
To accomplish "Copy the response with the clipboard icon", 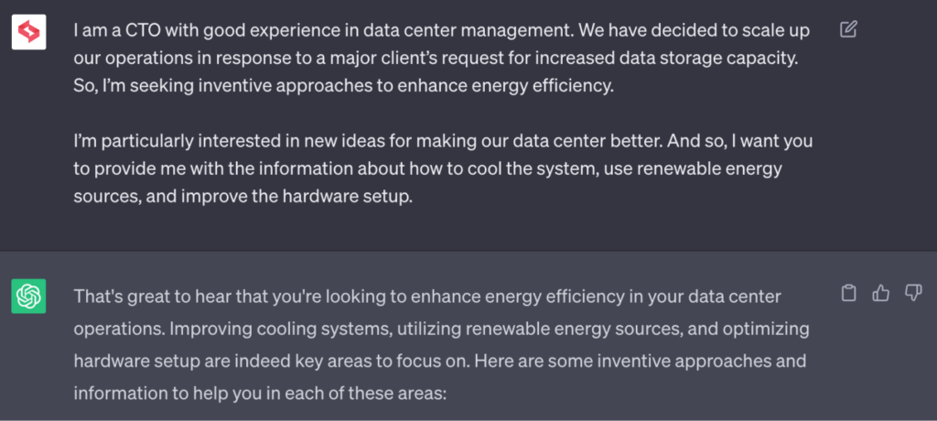I will pos(848,293).
